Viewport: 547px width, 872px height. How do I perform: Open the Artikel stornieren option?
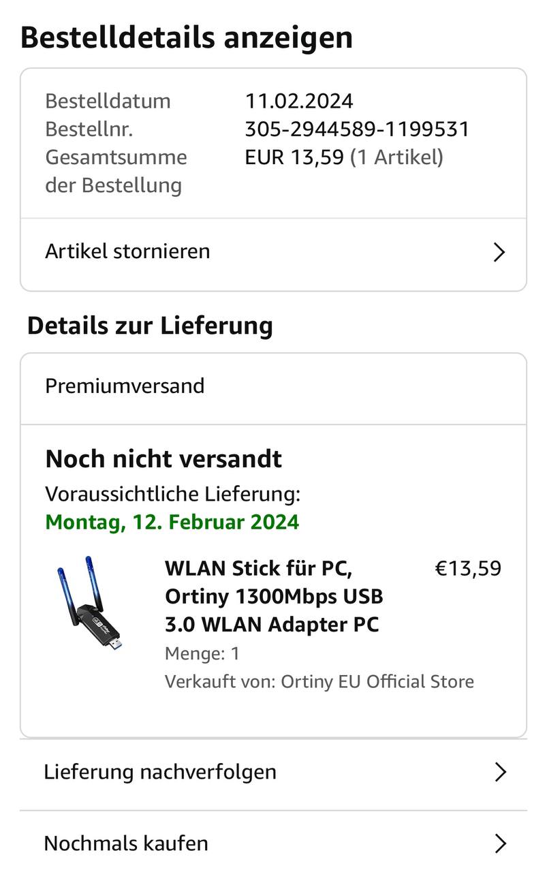coord(127,251)
